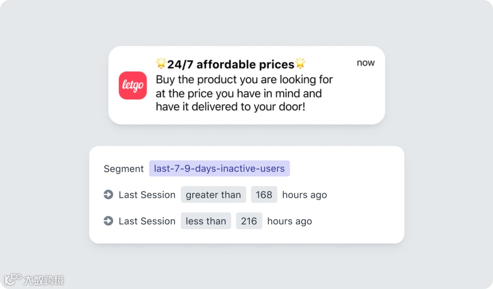Click the first 'Last Session' rule label
493x289 pixels.
point(147,195)
